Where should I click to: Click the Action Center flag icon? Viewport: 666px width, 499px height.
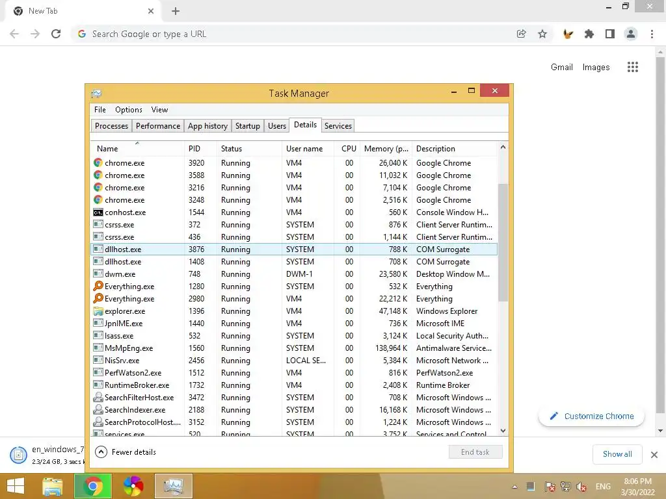550,487
